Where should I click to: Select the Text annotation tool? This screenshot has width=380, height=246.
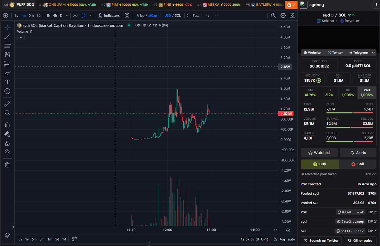(x=7, y=82)
